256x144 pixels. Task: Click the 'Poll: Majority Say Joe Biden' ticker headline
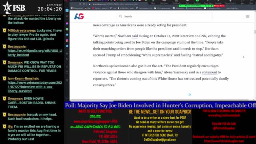[160, 106]
